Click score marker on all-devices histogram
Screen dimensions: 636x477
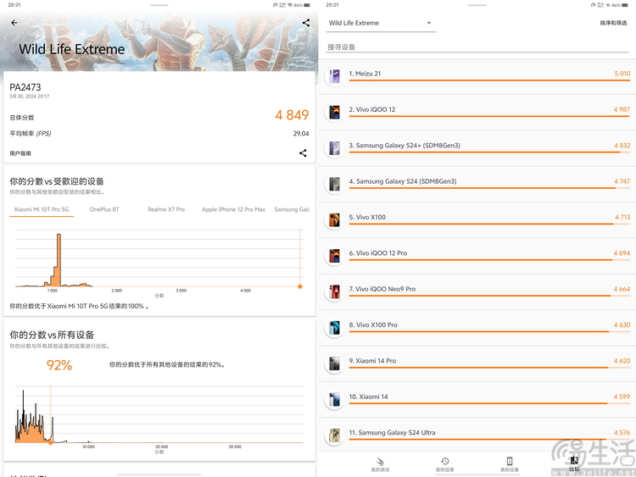point(51,442)
